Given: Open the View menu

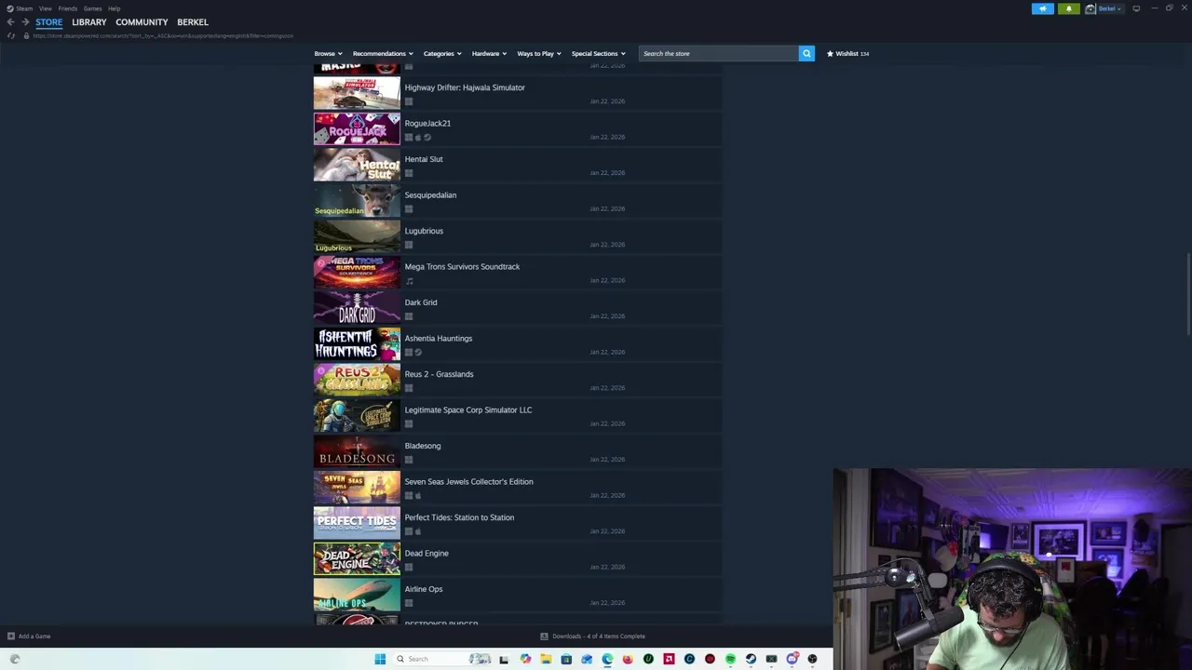Looking at the screenshot, I should pos(46,8).
